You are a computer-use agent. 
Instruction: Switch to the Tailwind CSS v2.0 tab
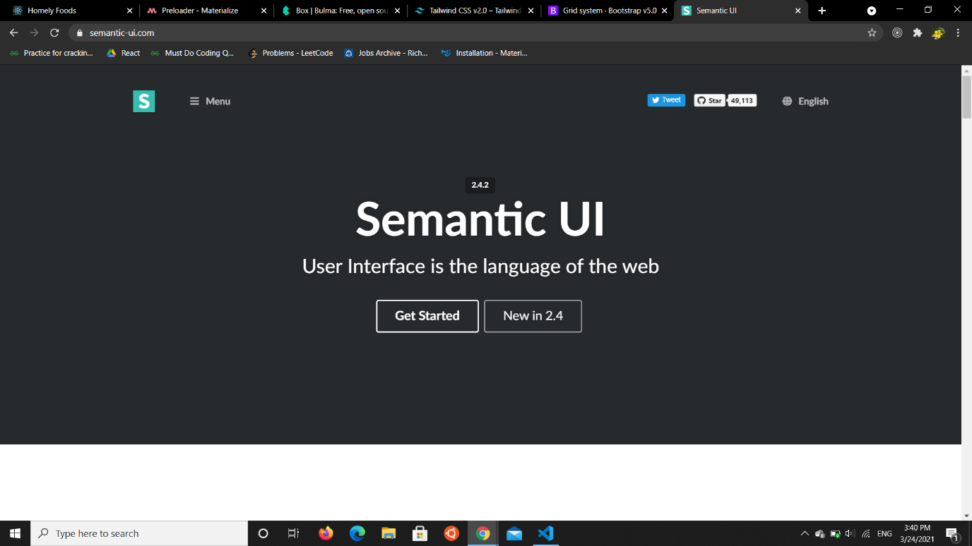[473, 11]
